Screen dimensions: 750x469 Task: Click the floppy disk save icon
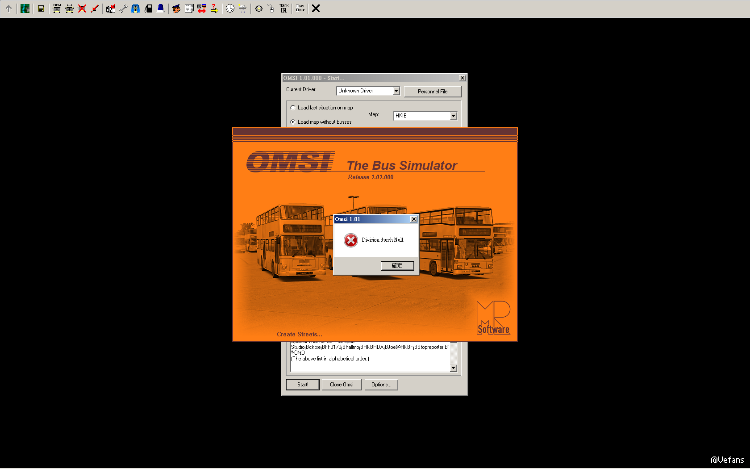coord(41,8)
